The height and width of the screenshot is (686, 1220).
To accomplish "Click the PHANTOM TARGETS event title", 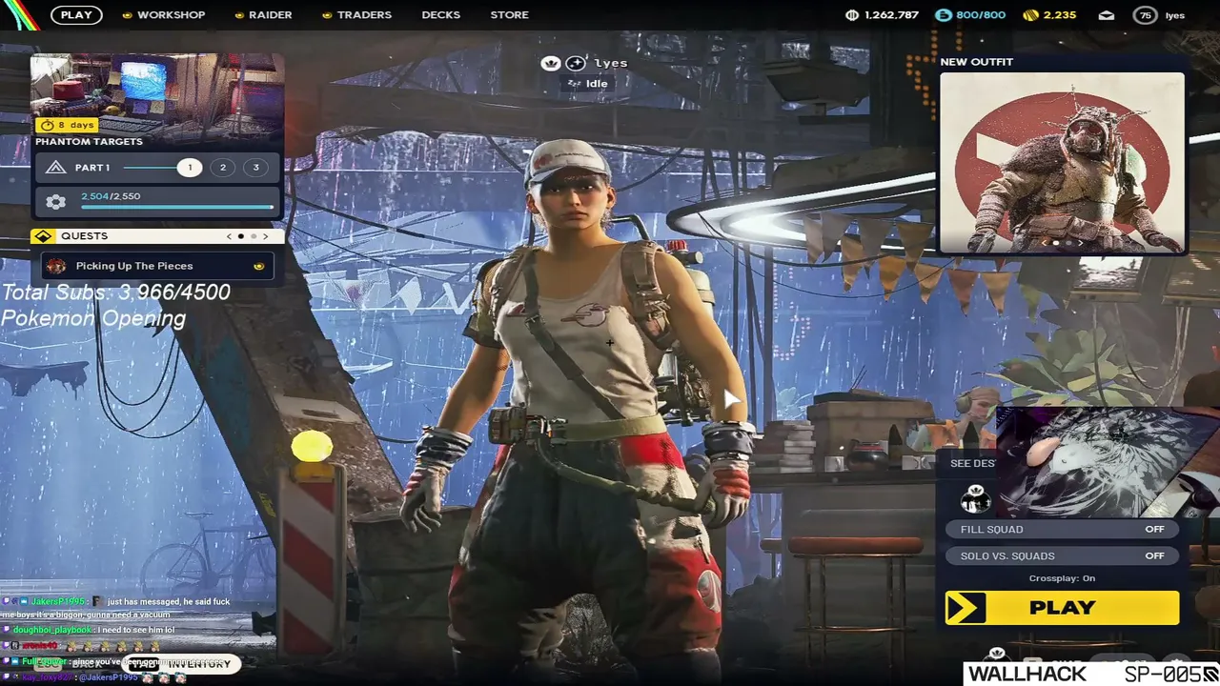I will pos(89,142).
